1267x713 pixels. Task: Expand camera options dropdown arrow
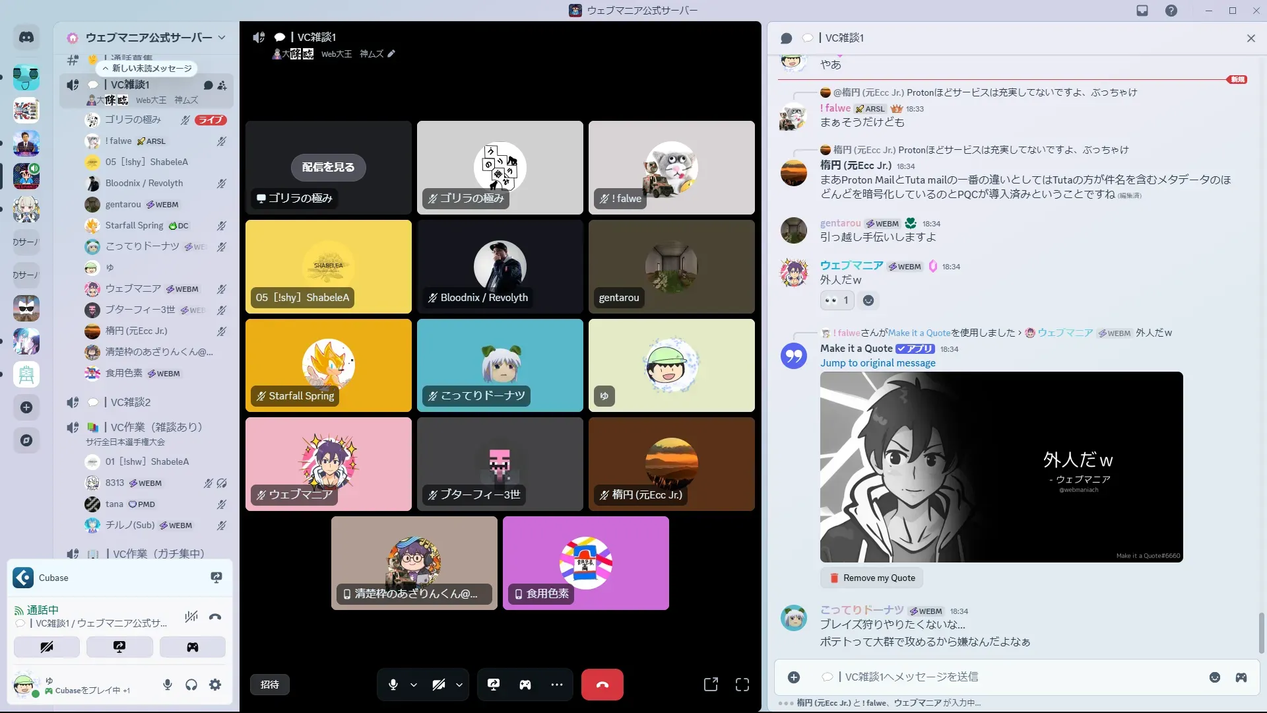point(459,685)
